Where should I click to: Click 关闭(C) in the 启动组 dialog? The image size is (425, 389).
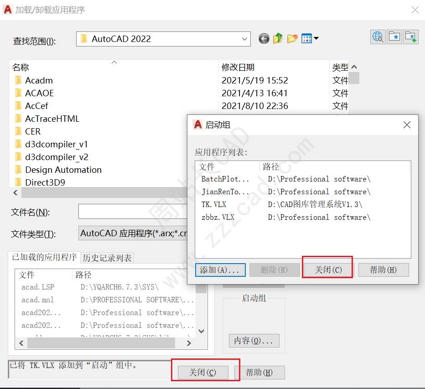point(328,270)
